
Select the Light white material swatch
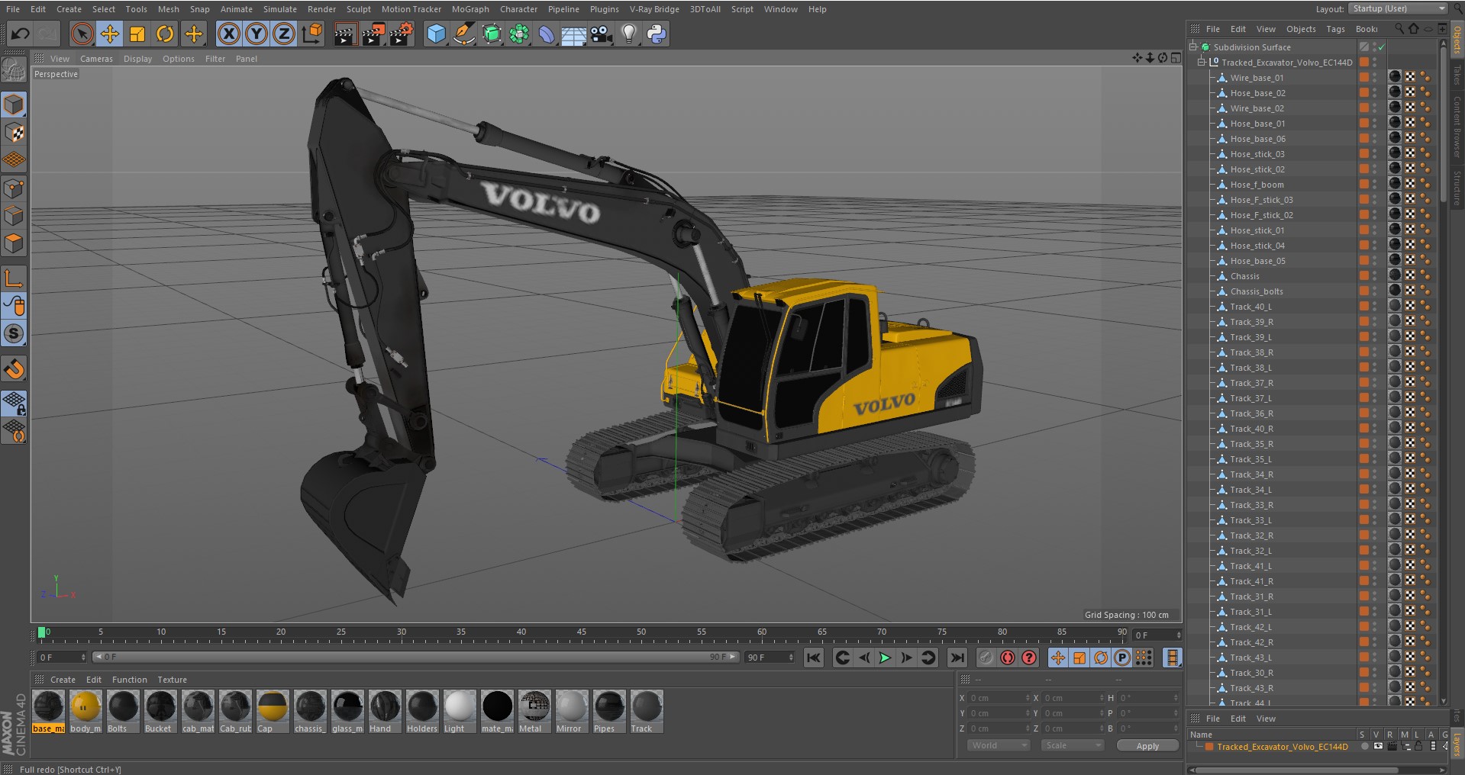click(460, 712)
